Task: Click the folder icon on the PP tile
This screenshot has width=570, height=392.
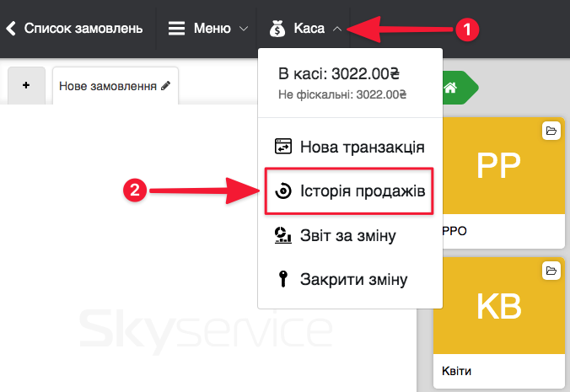Action: (551, 131)
